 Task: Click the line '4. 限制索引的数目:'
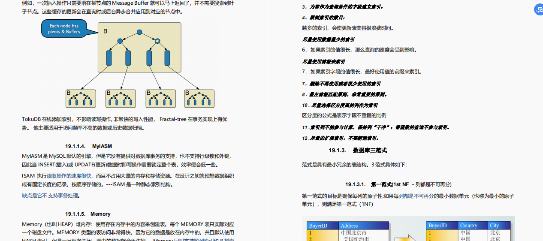(x=323, y=18)
